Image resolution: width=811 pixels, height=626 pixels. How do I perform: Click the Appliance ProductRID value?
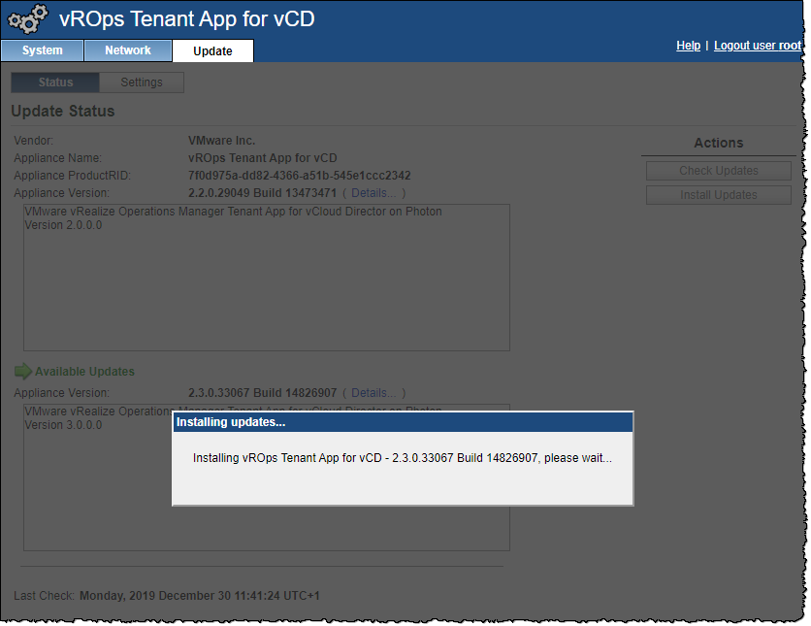click(299, 176)
